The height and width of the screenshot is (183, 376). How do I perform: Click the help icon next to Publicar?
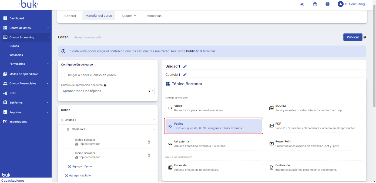[365, 37]
